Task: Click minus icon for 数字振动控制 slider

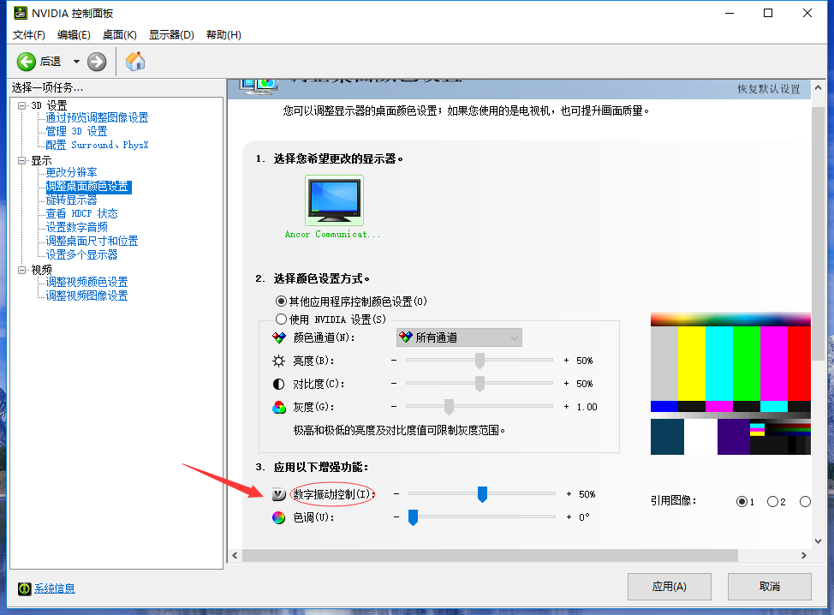Action: tap(396, 493)
